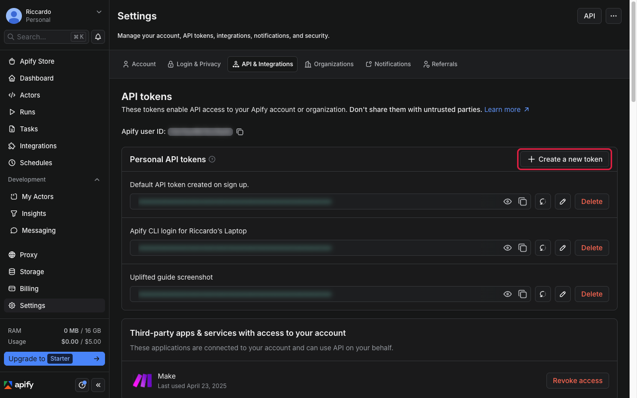The height and width of the screenshot is (398, 637).
Task: Open Proxy in sidebar
Action: pos(54,255)
